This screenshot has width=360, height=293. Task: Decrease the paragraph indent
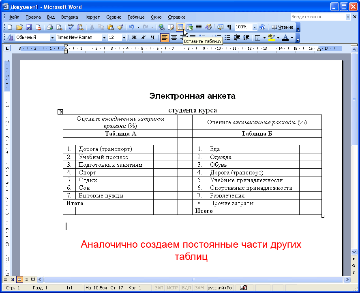[237, 37]
